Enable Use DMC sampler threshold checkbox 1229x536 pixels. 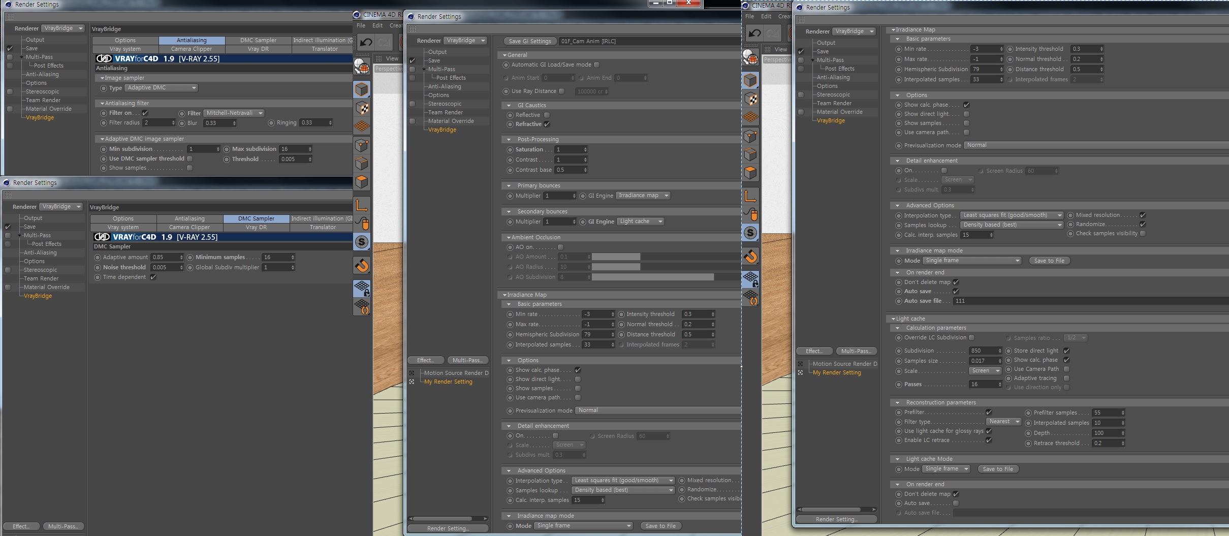[x=190, y=159]
